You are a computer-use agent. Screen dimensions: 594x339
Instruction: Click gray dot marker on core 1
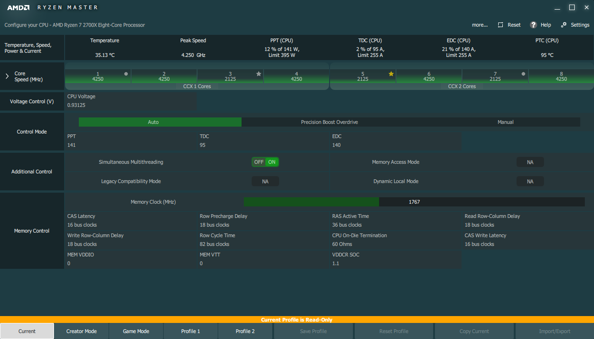126,73
